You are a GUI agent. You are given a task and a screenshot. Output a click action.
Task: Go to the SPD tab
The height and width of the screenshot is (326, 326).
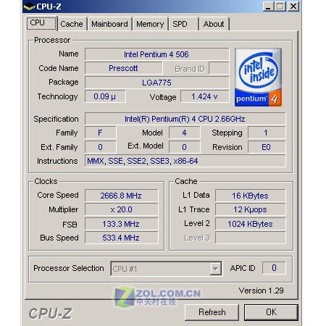183,24
